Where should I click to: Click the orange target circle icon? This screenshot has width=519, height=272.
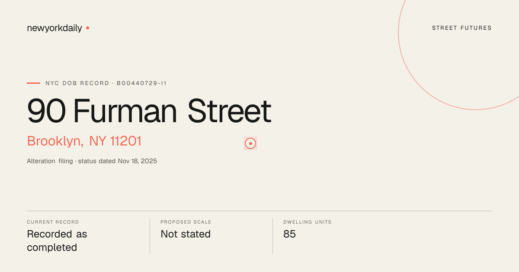pos(250,143)
